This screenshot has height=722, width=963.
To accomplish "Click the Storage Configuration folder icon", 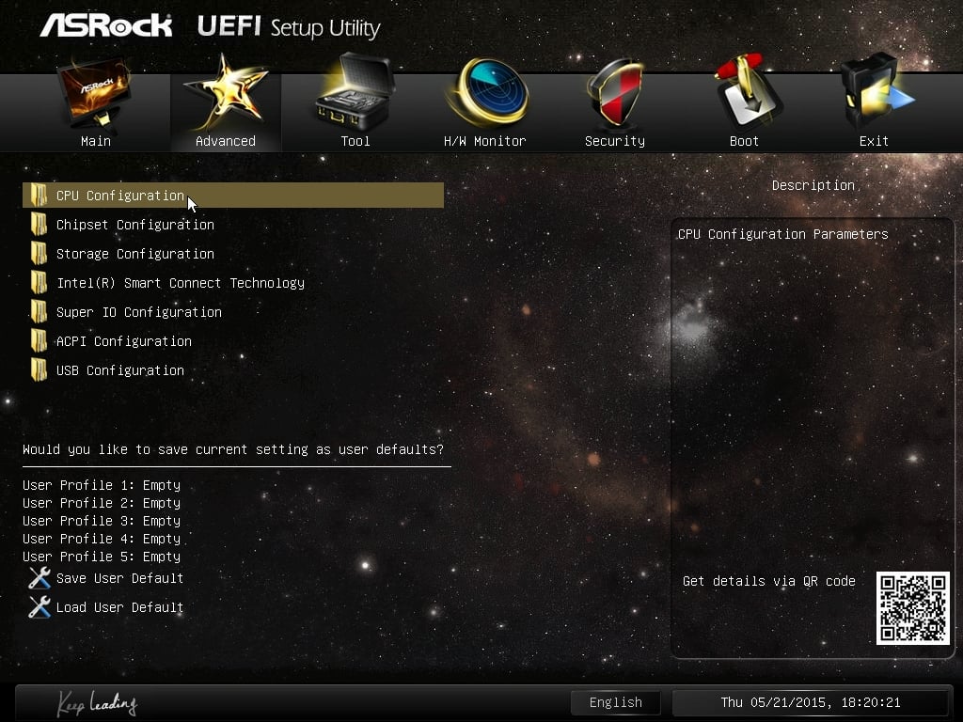I will (39, 254).
